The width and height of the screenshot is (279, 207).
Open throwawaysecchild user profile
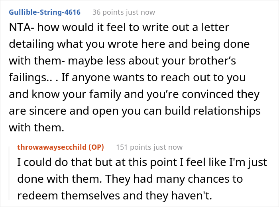pyautogui.click(x=52, y=147)
